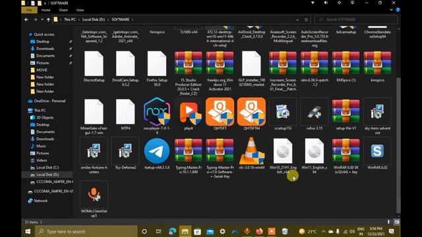Select the vlc-3.0.16-win64 installer
Viewport: 422px width, 237px height.
click(251, 151)
